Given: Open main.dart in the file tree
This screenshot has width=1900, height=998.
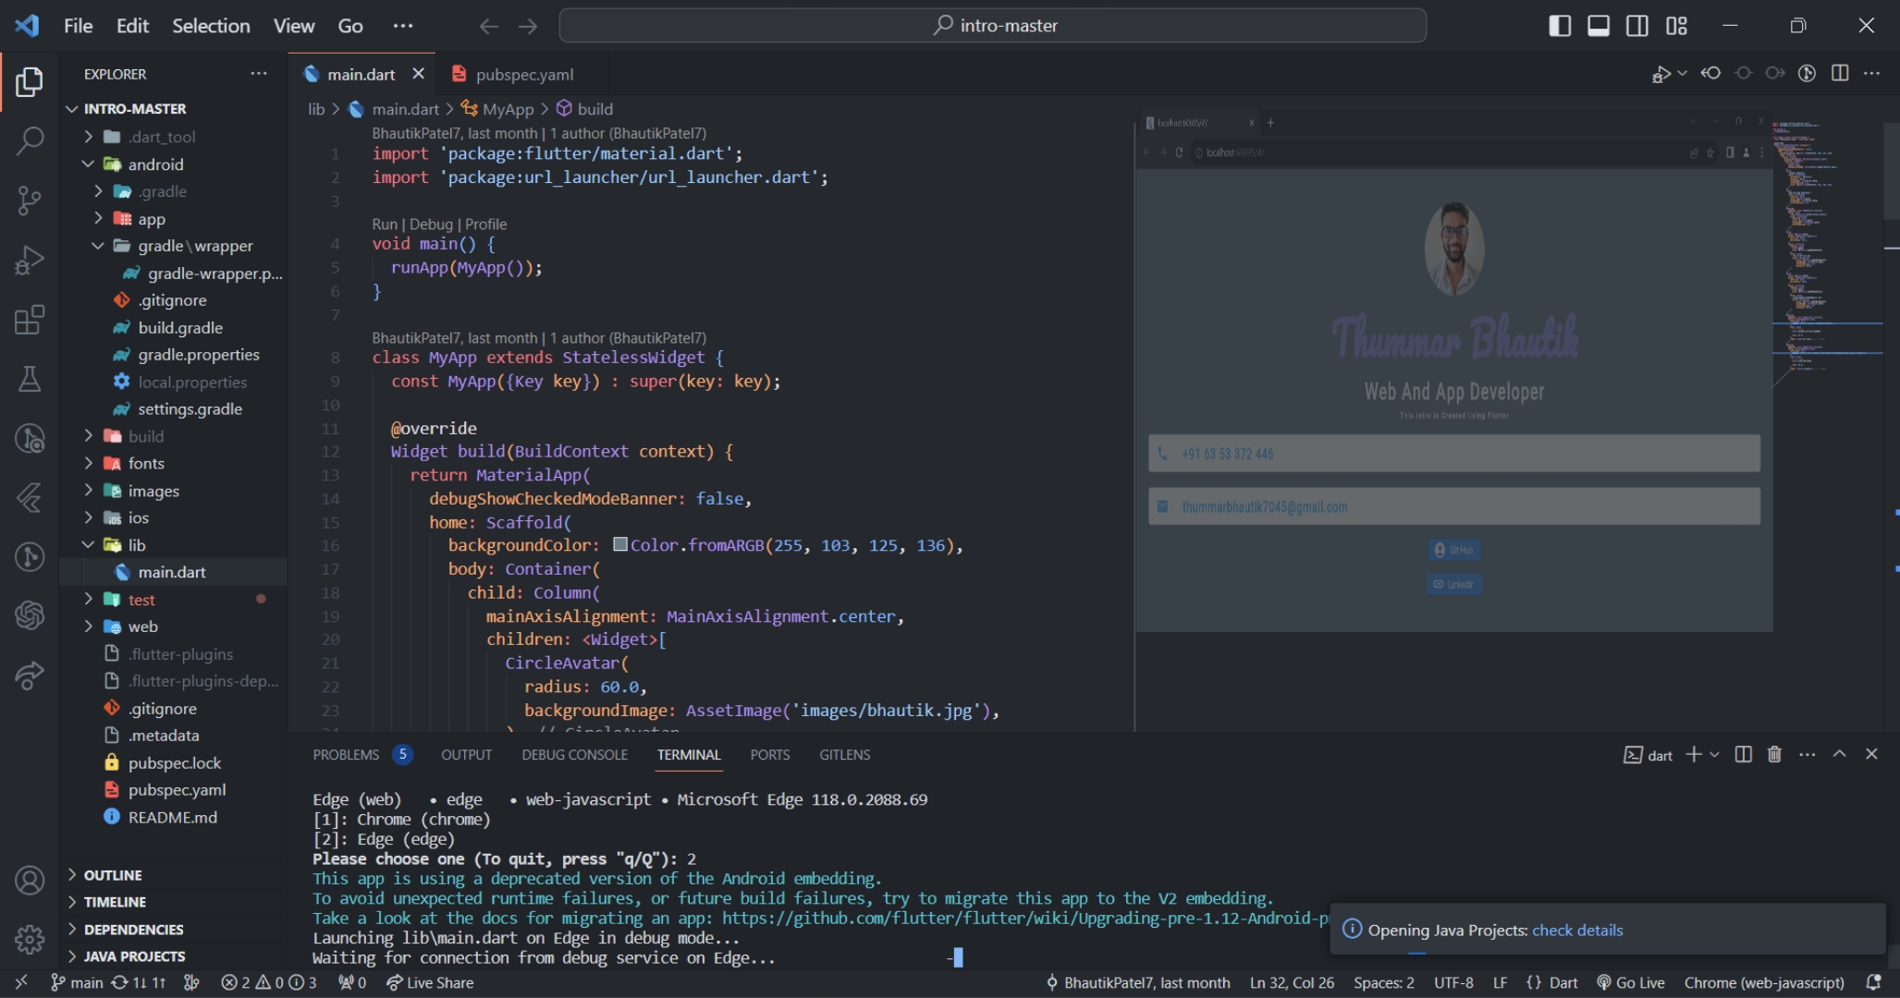Looking at the screenshot, I should point(173,572).
